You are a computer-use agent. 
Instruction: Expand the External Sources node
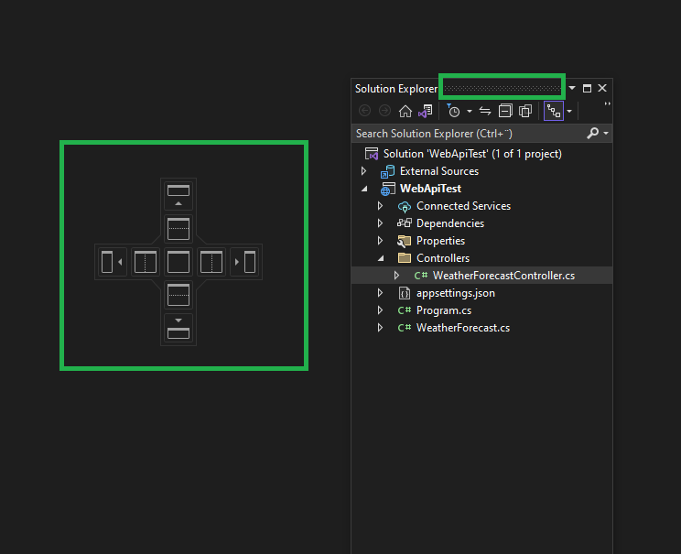(364, 171)
